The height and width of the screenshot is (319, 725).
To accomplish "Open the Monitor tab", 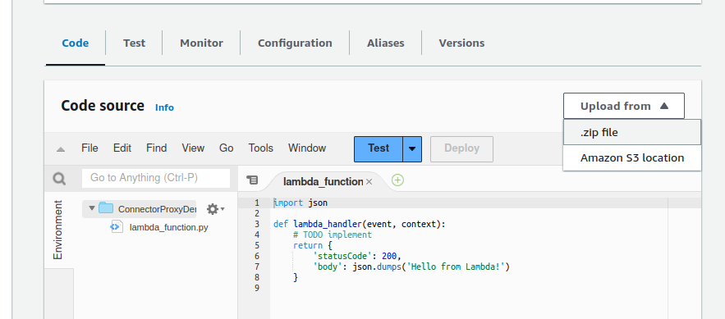I will tap(202, 43).
